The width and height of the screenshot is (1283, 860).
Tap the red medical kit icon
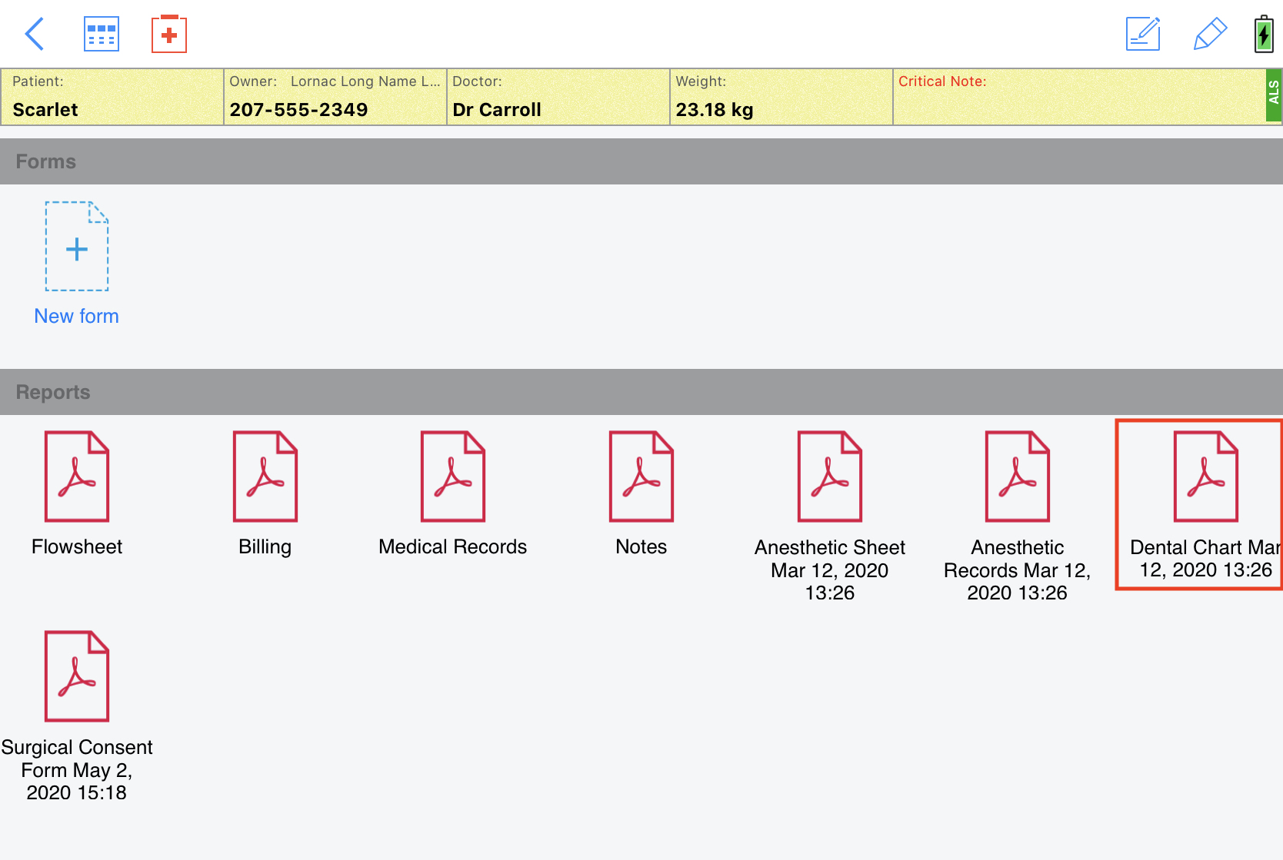tap(169, 34)
